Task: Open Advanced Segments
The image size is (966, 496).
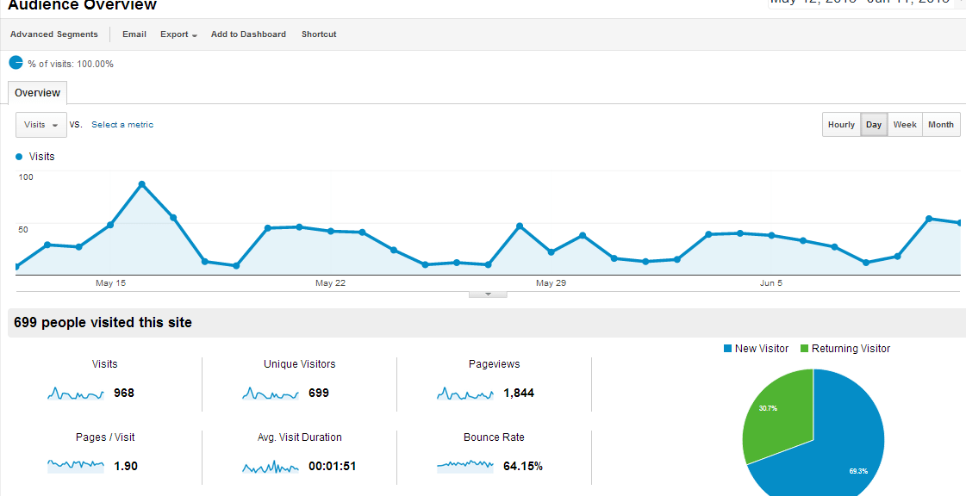Action: click(x=54, y=34)
